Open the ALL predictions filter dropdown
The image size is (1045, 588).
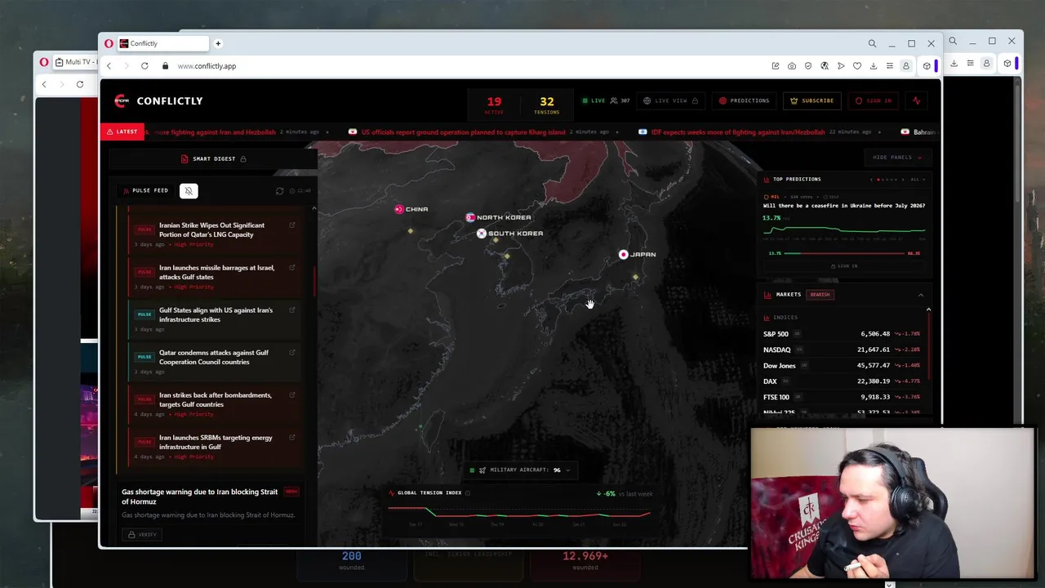918,180
